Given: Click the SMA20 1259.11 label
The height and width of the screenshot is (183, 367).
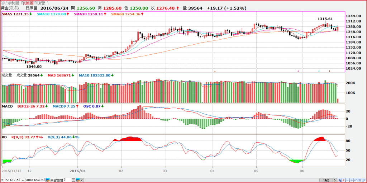Looking at the screenshot, I should click(88, 14).
